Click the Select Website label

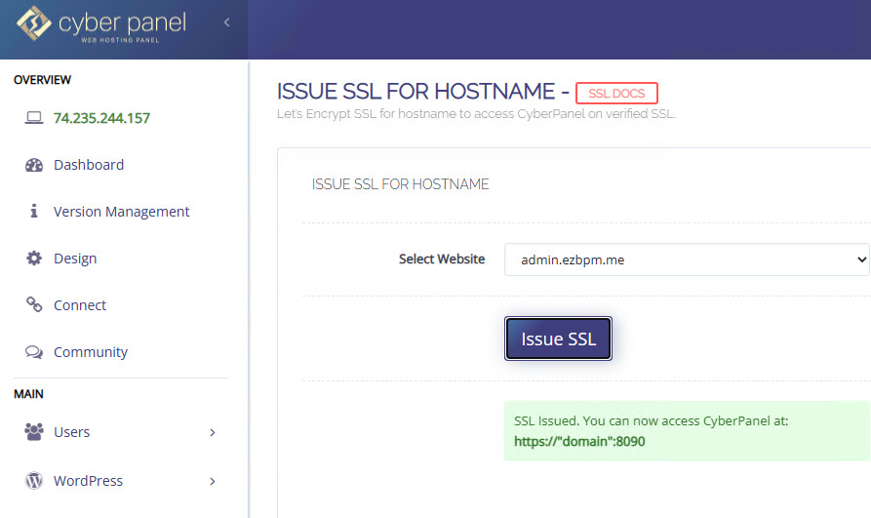coord(442,259)
